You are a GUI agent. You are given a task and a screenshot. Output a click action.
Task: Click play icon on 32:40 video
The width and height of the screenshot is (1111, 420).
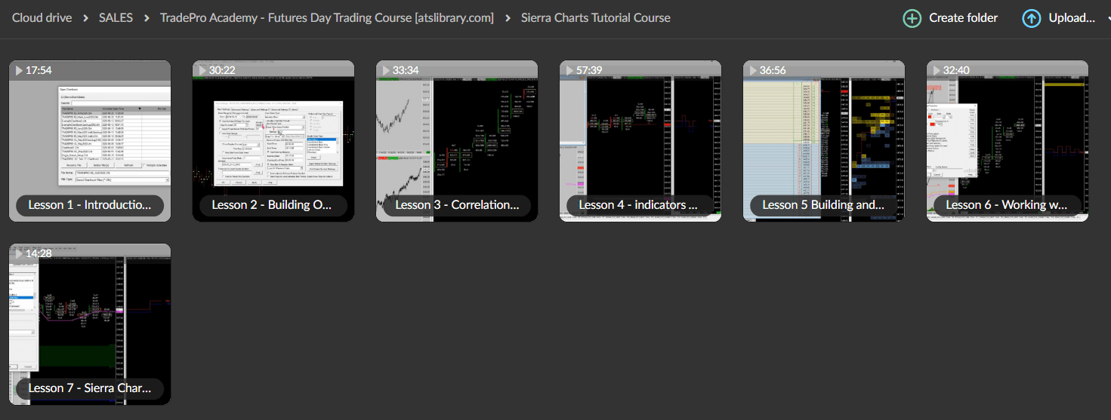tap(937, 70)
